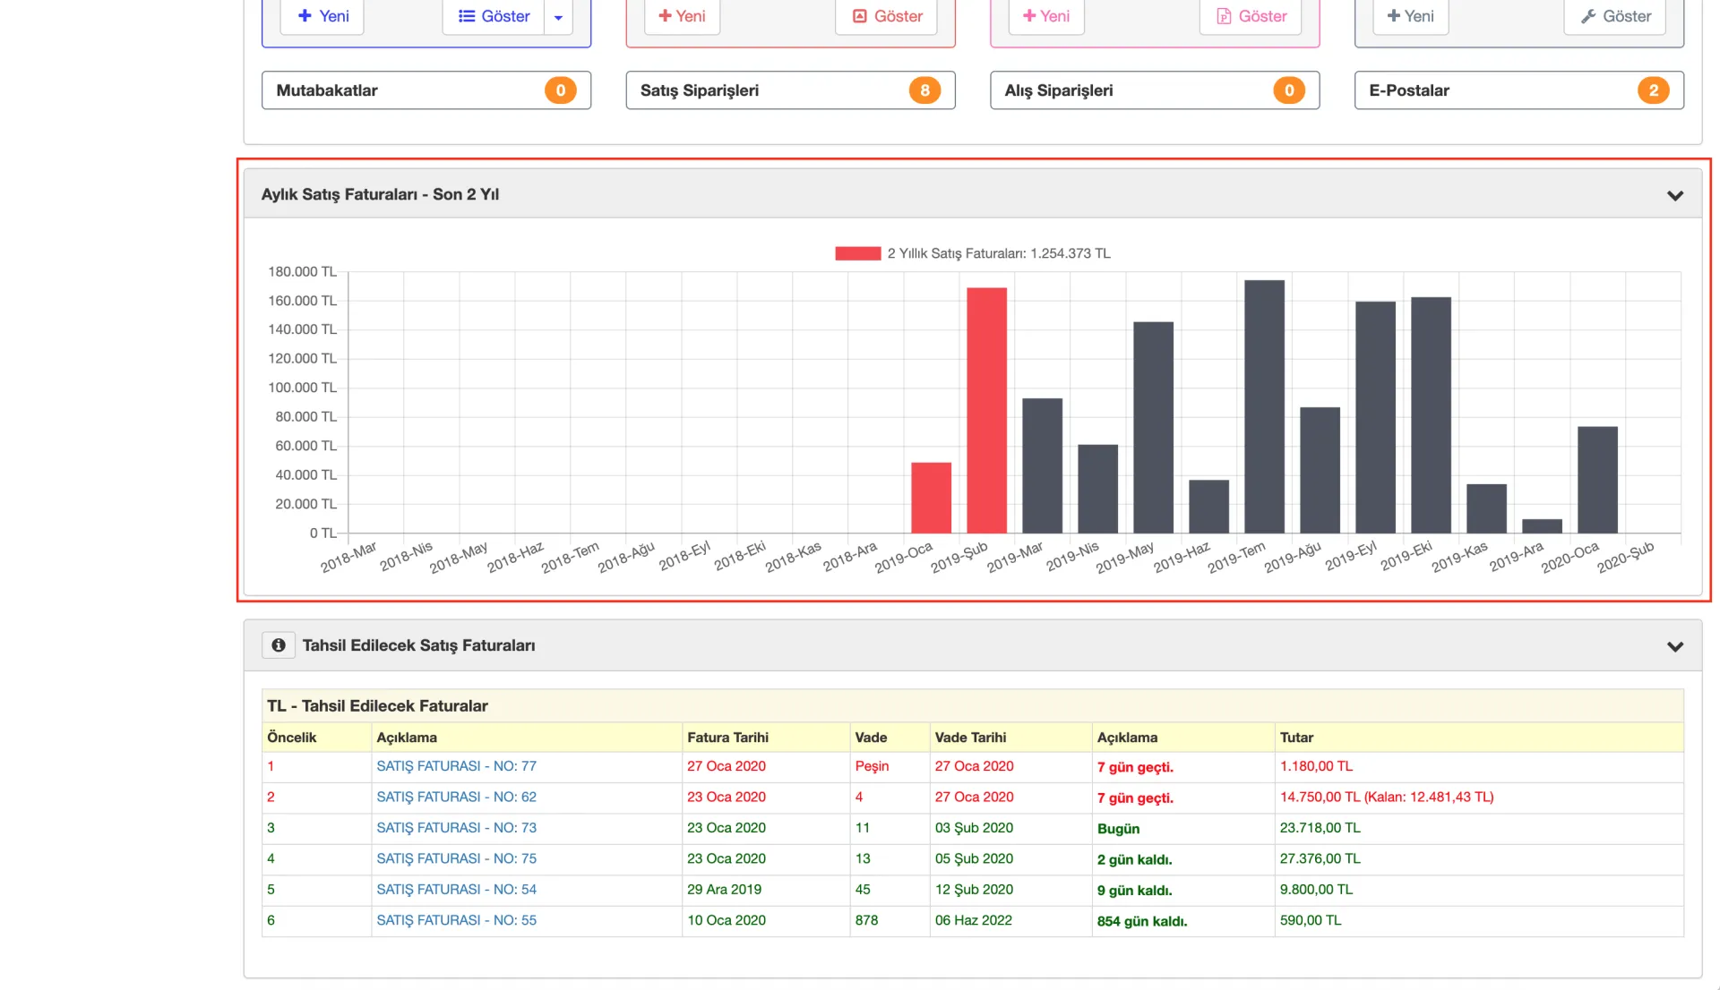Click the 2019-Ara short bar
This screenshot has width=1720, height=990.
(x=1543, y=526)
